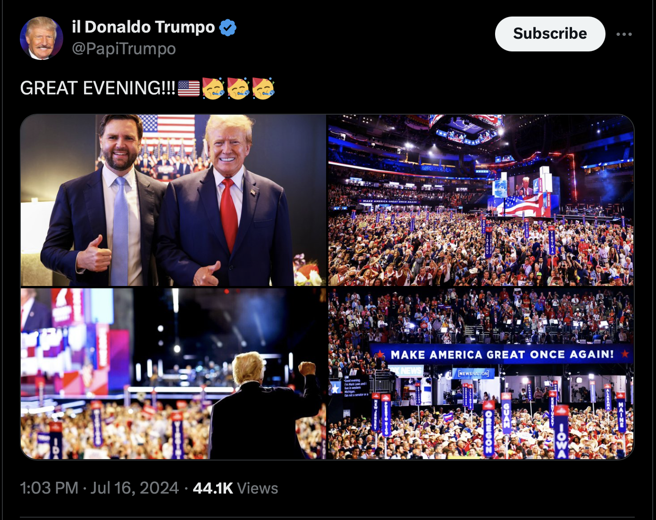Visit the @PapiTrumpo handle link
The height and width of the screenshot is (520, 656).
click(124, 49)
